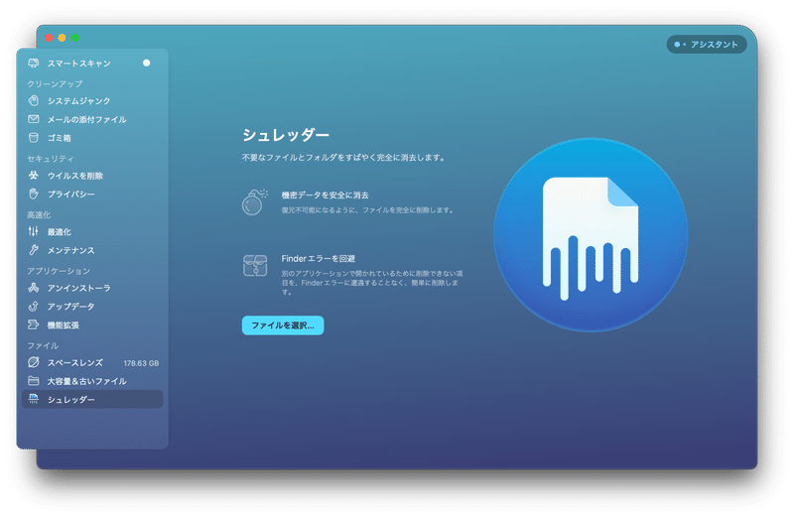Open システムジャンク module

pos(92,101)
